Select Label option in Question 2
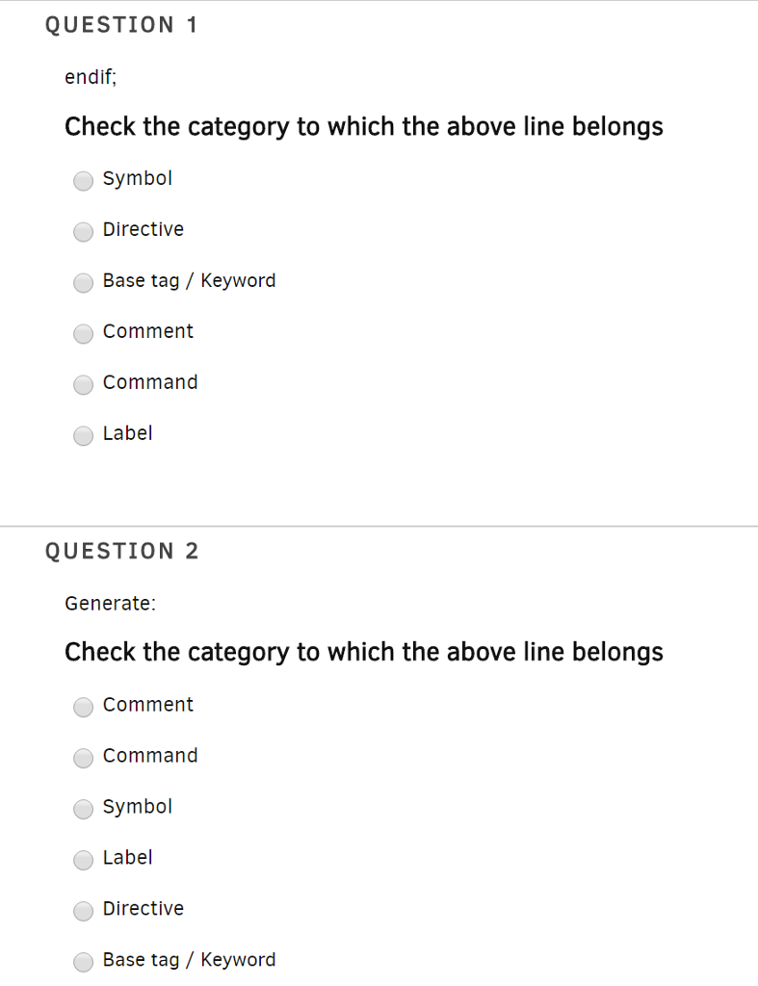Screen dimensions: 758x986 point(83,860)
